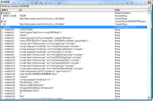Select the webdata(23) row

(74, 94)
